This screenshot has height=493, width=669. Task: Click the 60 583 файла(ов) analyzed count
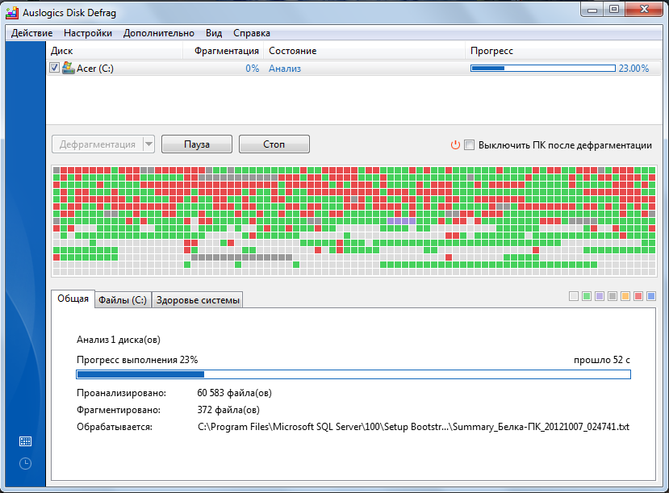234,393
